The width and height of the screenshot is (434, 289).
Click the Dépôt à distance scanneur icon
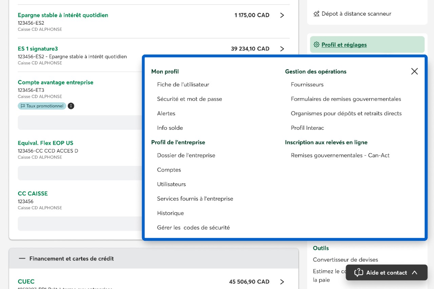(316, 14)
